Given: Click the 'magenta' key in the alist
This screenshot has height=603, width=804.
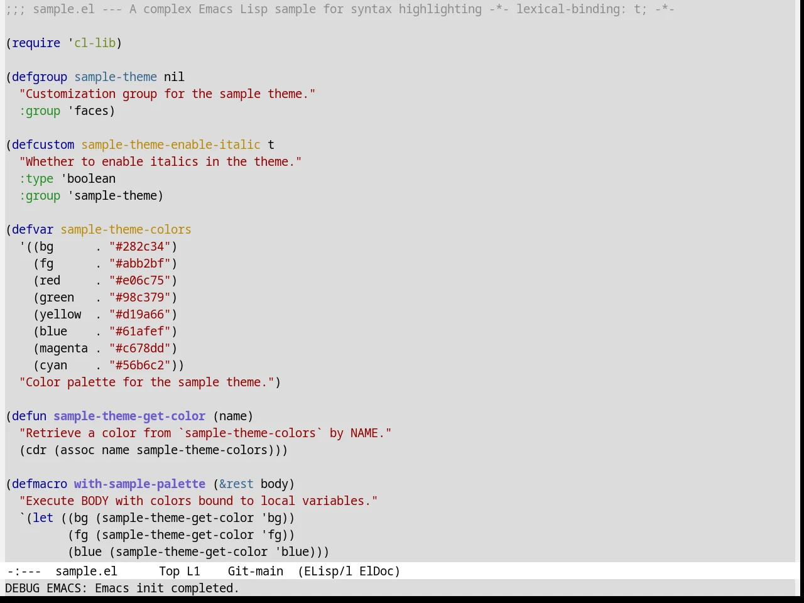Looking at the screenshot, I should pyautogui.click(x=63, y=348).
